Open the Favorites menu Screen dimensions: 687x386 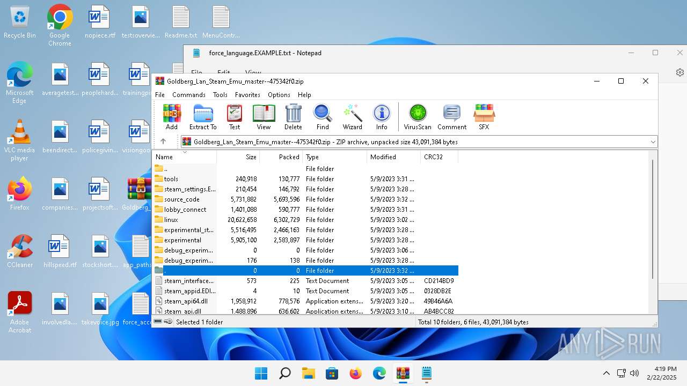tap(247, 95)
